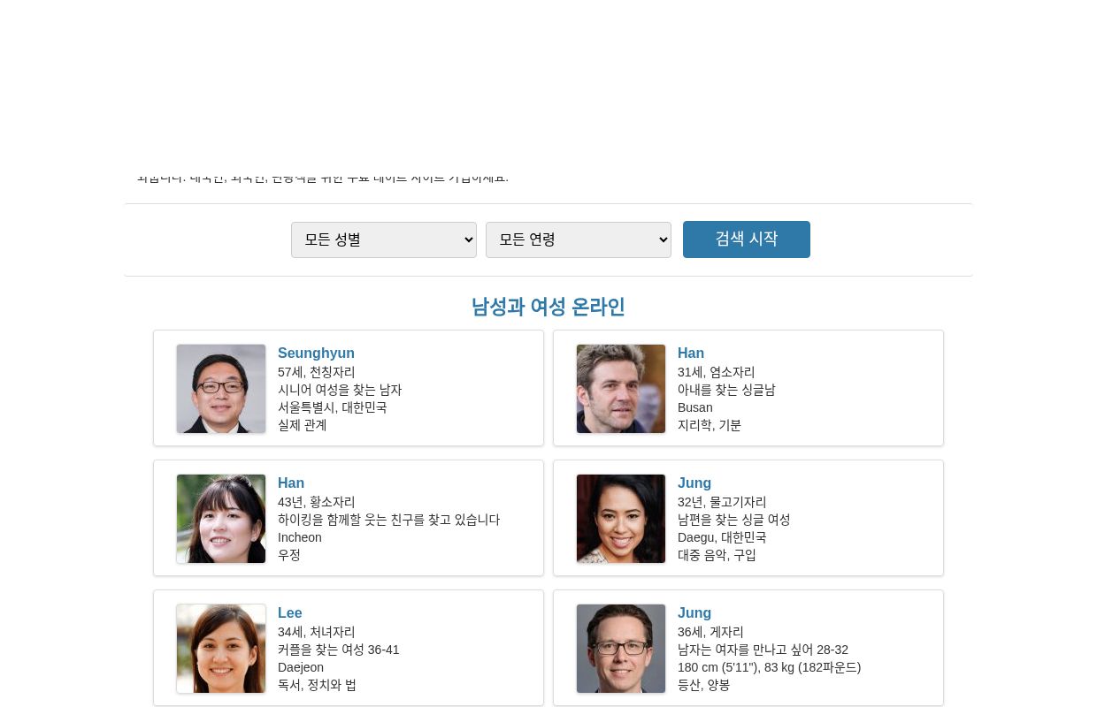Image resolution: width=1097 pixels, height=707 pixels.
Task: Click the text 독서, 정치와 법
Action: pos(318,685)
